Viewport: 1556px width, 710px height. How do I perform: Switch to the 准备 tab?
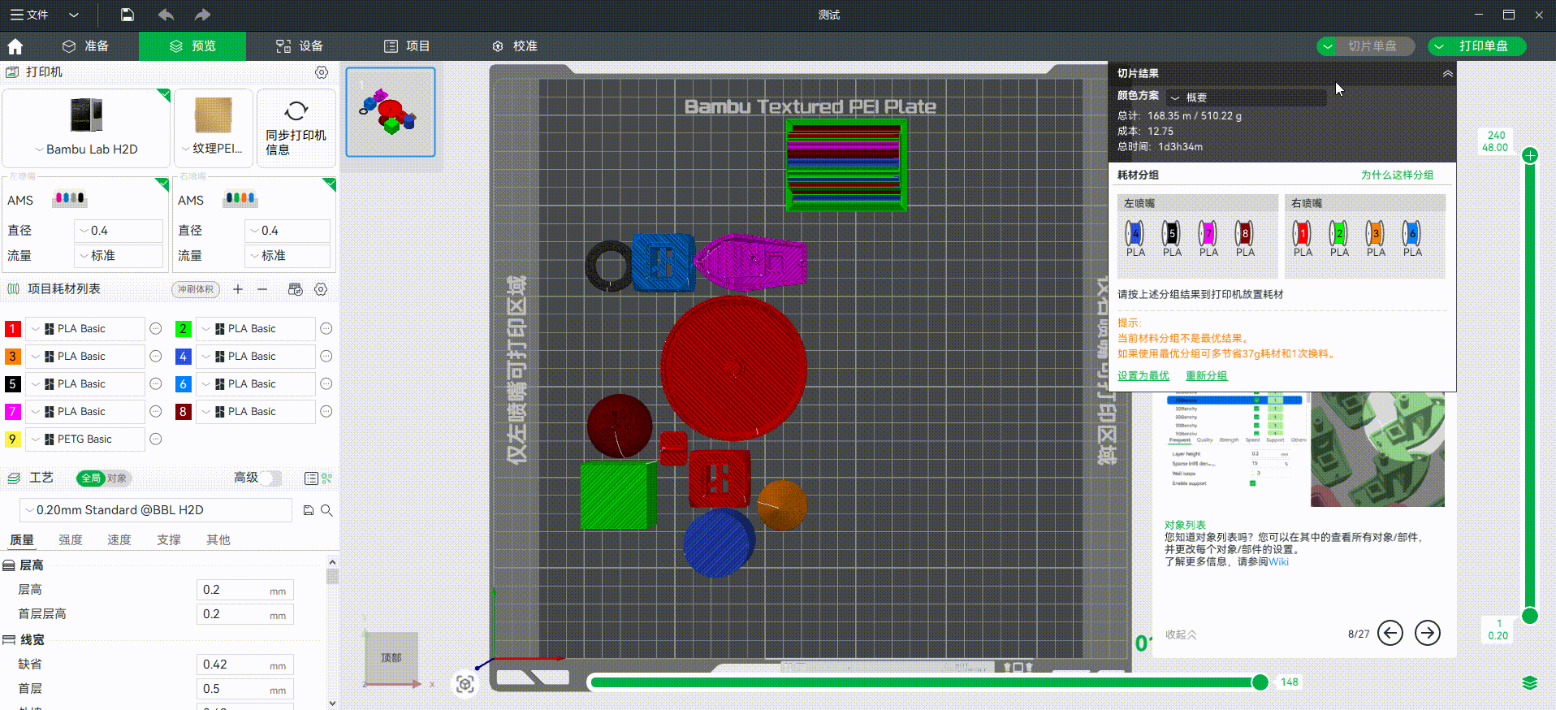click(x=86, y=46)
